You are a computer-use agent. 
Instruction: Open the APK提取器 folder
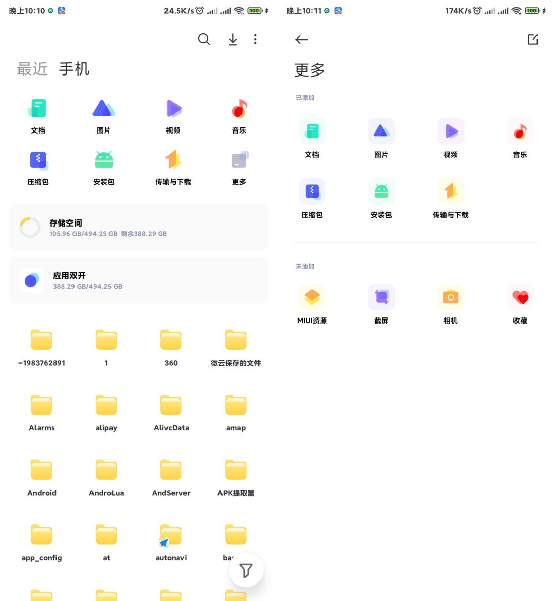pyautogui.click(x=235, y=478)
